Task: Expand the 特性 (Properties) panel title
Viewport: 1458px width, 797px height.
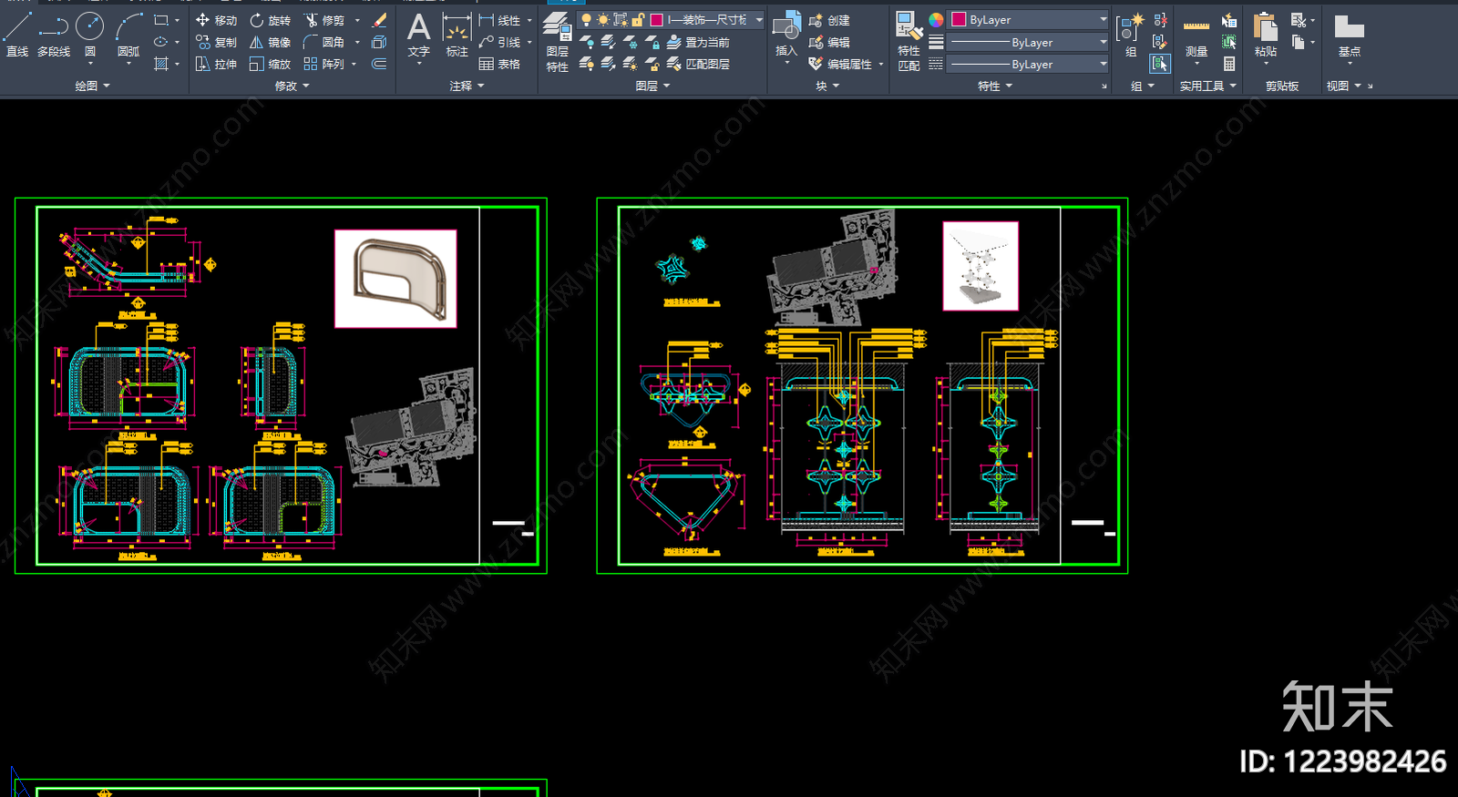Action: point(995,86)
